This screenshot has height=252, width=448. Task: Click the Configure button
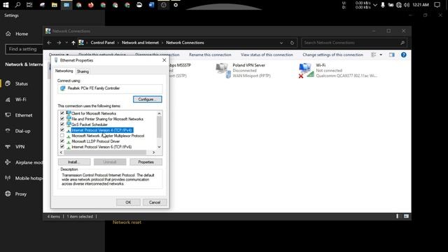click(x=148, y=99)
